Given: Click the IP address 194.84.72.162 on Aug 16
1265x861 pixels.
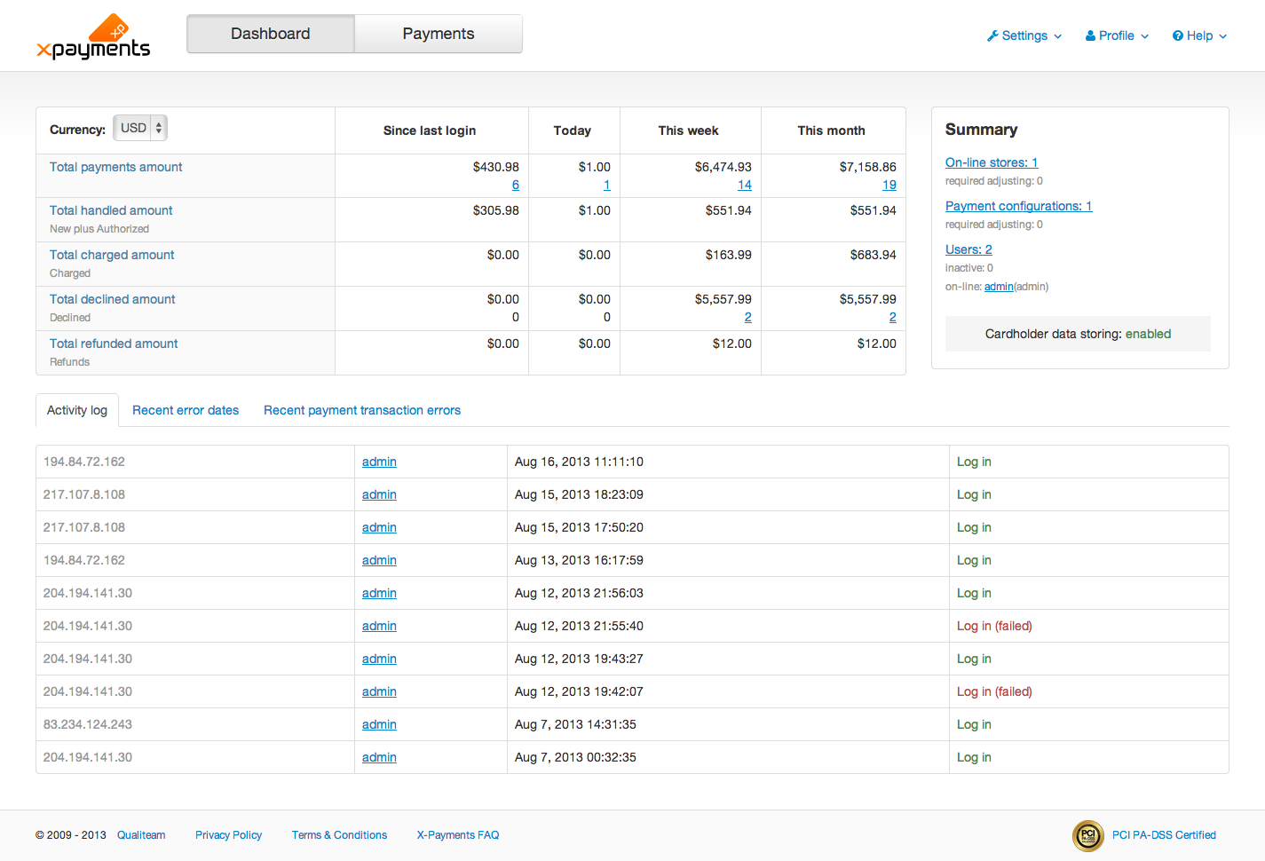Looking at the screenshot, I should 84,462.
